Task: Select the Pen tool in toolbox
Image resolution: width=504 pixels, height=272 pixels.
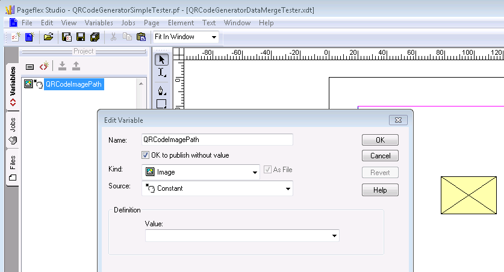Action: tap(161, 90)
